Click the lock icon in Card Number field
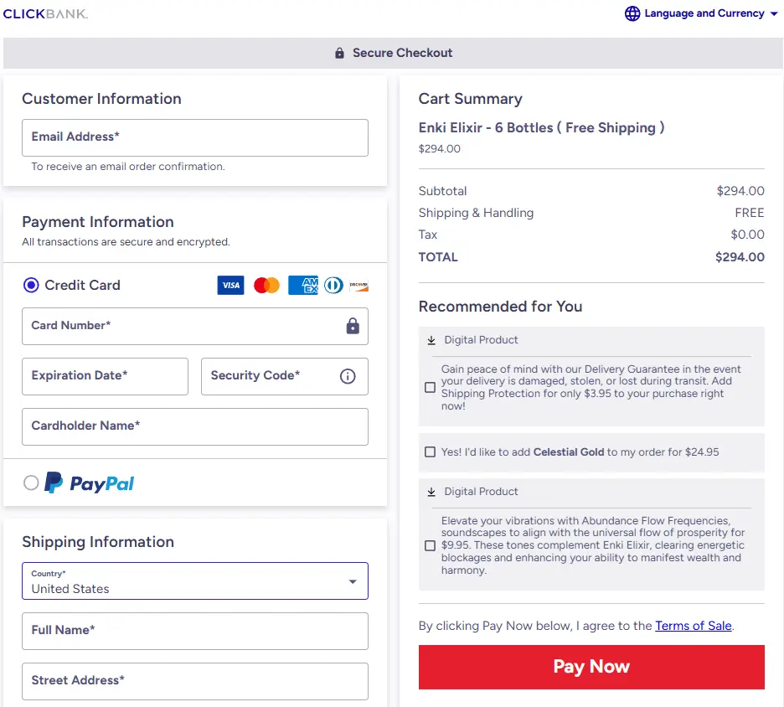The height and width of the screenshot is (707, 784). (x=353, y=327)
